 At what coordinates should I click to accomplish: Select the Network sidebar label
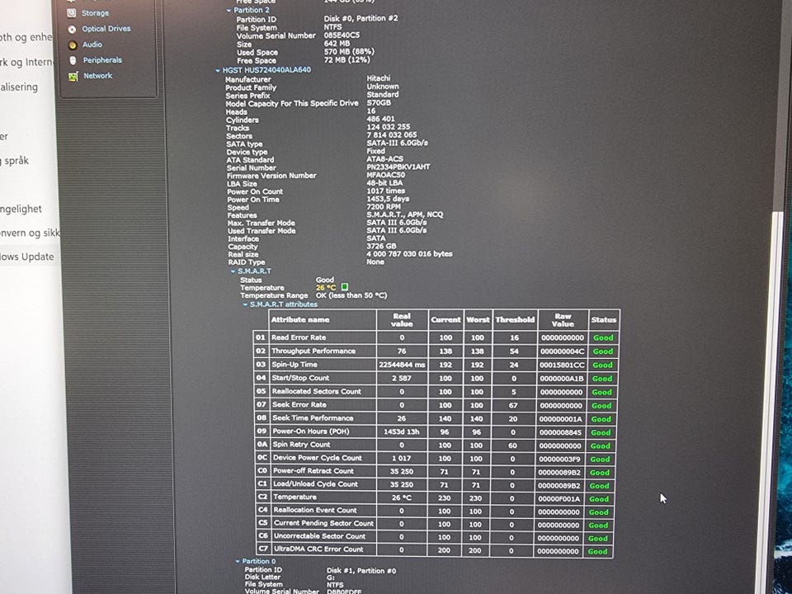[x=98, y=76]
